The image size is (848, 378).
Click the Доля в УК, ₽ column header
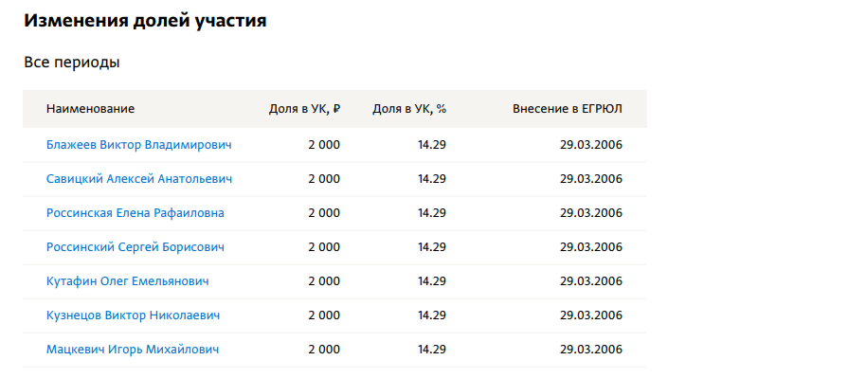(304, 109)
